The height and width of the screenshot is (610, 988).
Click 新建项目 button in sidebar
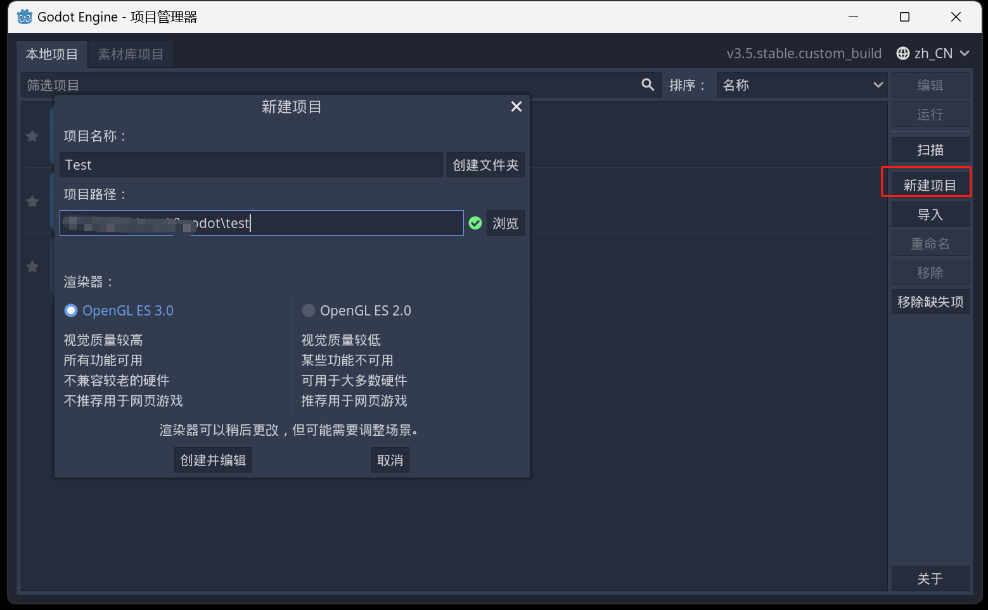930,185
